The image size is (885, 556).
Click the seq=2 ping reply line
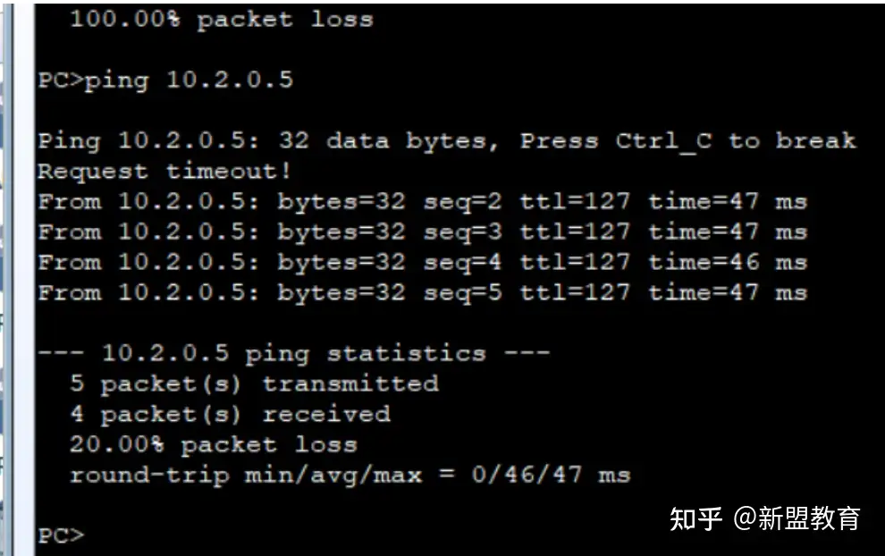(x=422, y=201)
